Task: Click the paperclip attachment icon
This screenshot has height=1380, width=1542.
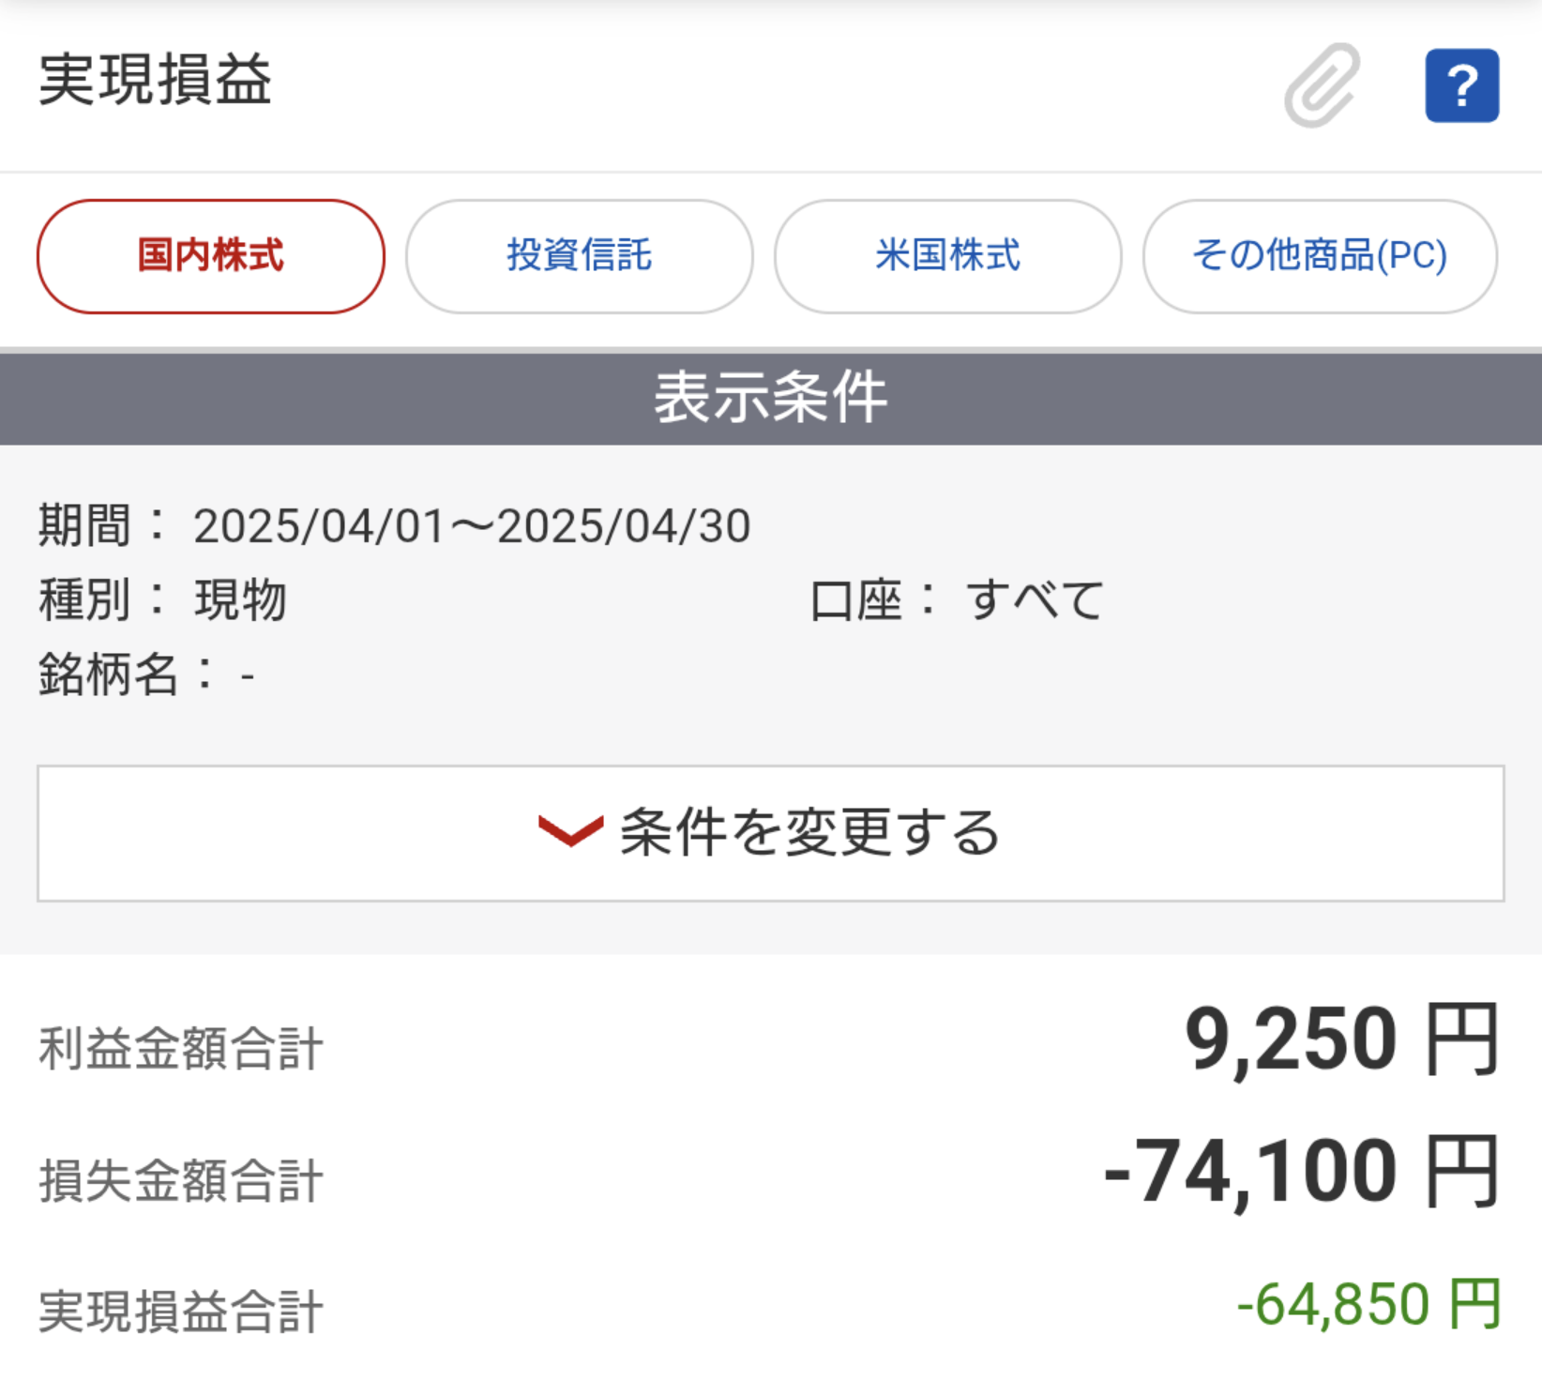Action: coord(1323,85)
